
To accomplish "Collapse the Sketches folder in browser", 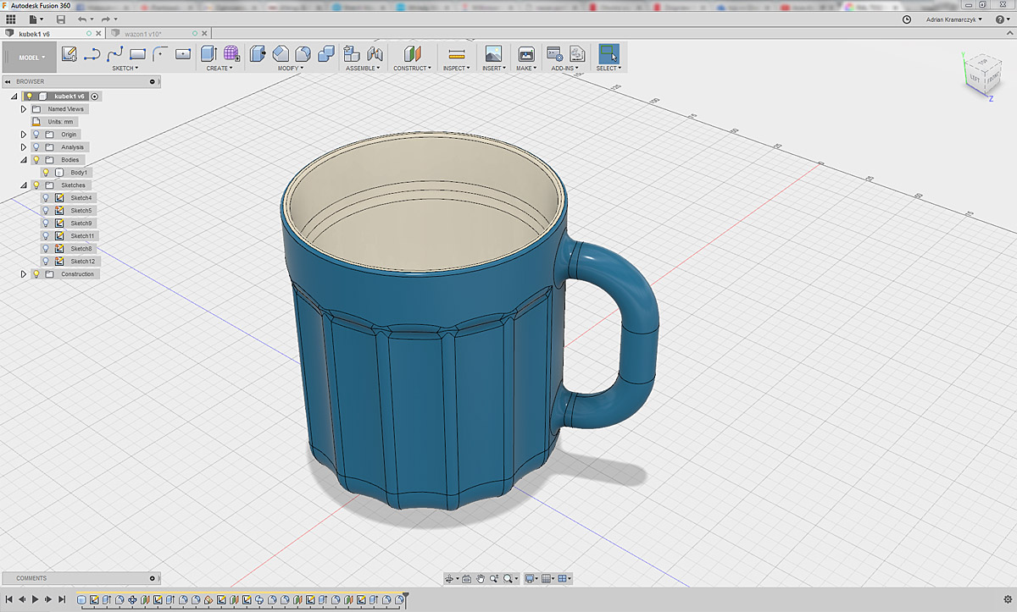I will (x=24, y=185).
